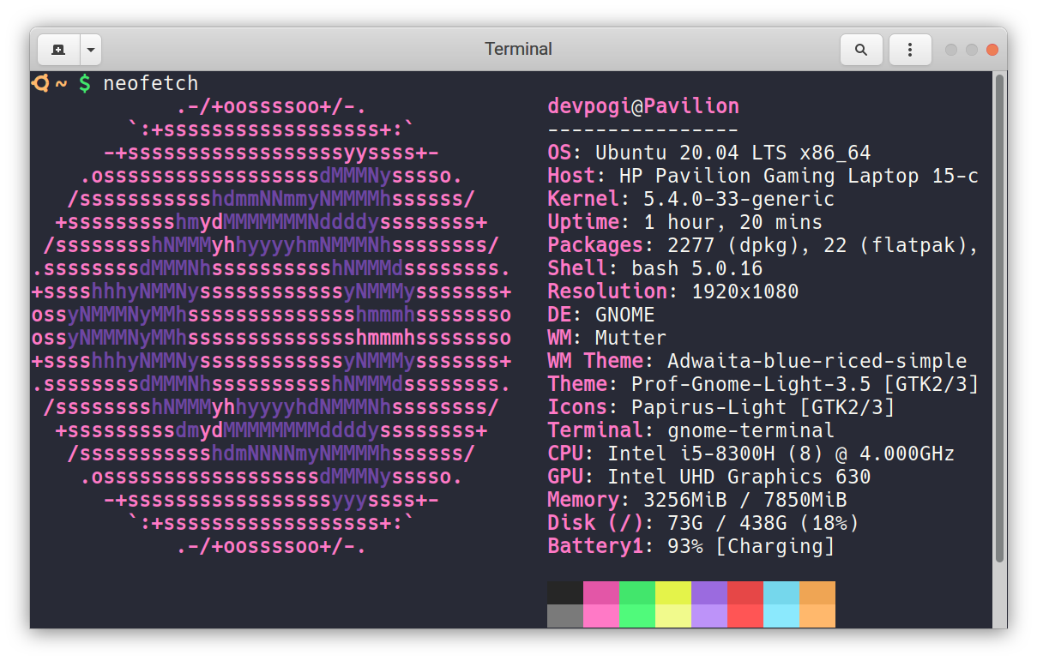The height and width of the screenshot is (661, 1037).
Task: Open the terminal search
Action: click(x=861, y=50)
